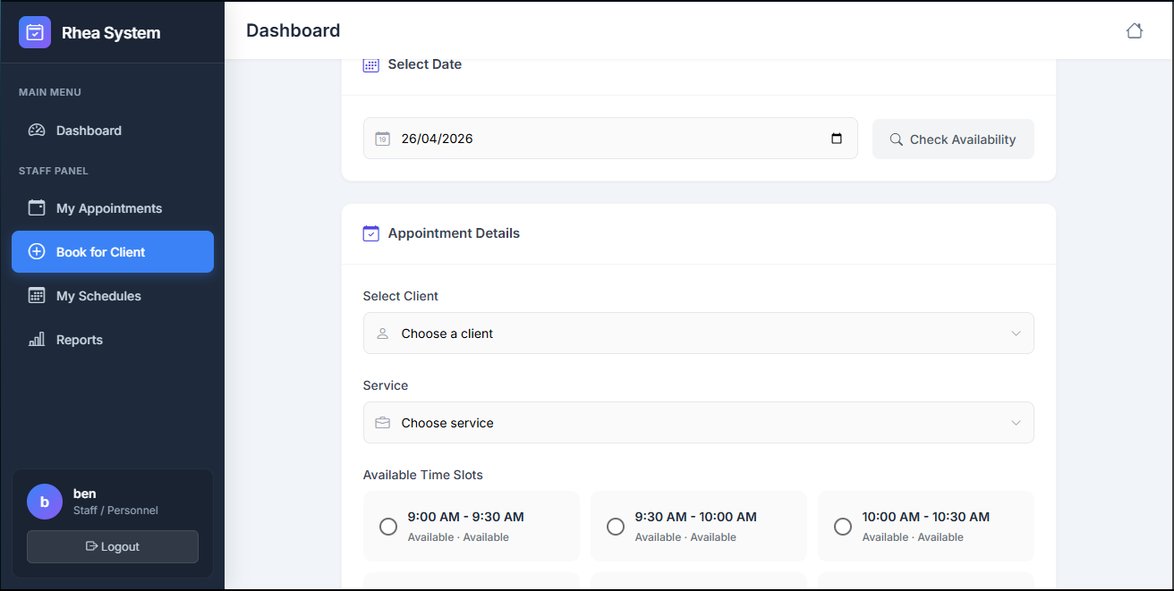
Task: Open the Choose a client dropdown
Action: [698, 333]
